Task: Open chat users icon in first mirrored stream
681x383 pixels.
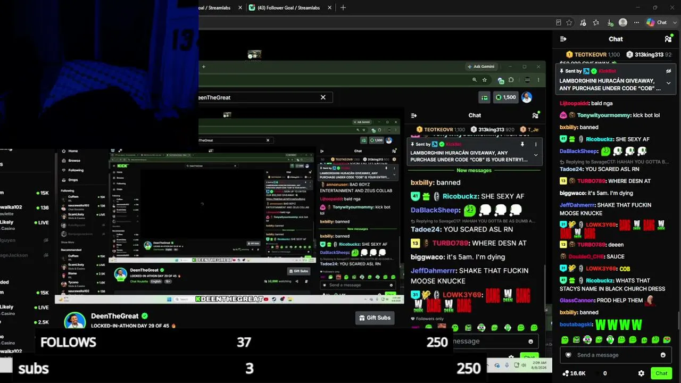Action: click(535, 115)
